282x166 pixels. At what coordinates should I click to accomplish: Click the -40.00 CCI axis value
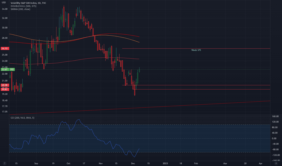pyautogui.click(x=275, y=144)
